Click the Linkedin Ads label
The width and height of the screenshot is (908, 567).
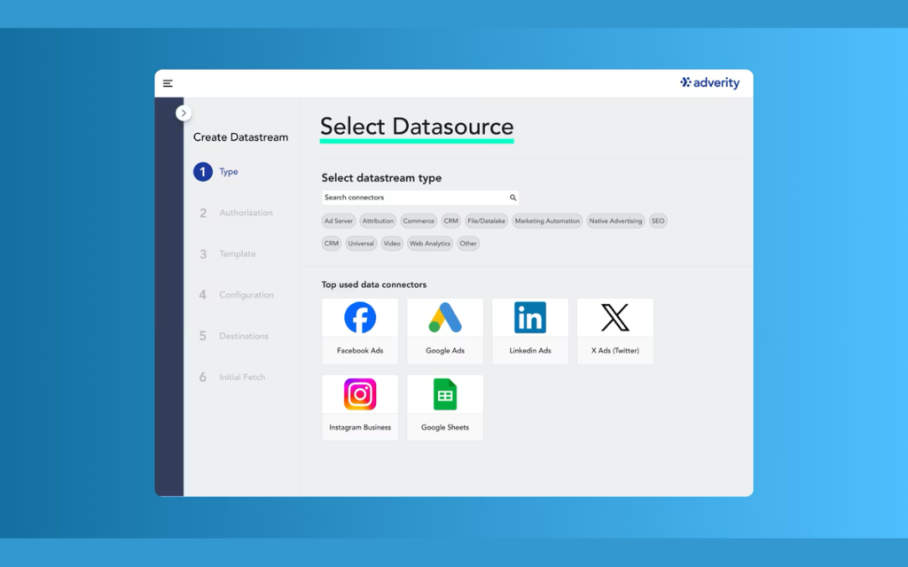(x=530, y=351)
